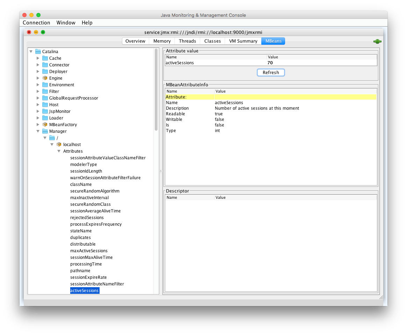The width and height of the screenshot is (407, 334).
Task: Open the Window menu
Action: (x=66, y=23)
